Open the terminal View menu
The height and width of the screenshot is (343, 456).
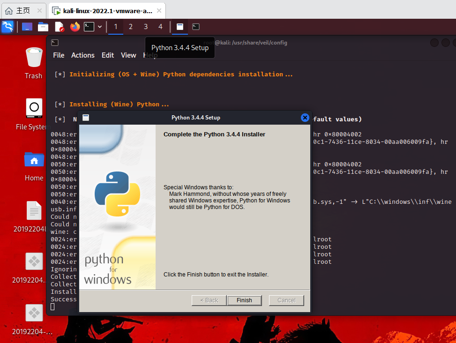128,55
